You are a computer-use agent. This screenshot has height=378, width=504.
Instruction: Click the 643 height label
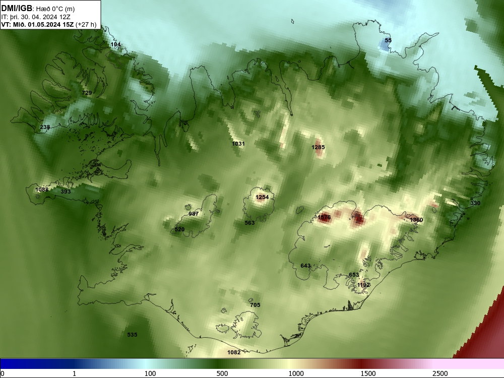[x=305, y=266]
